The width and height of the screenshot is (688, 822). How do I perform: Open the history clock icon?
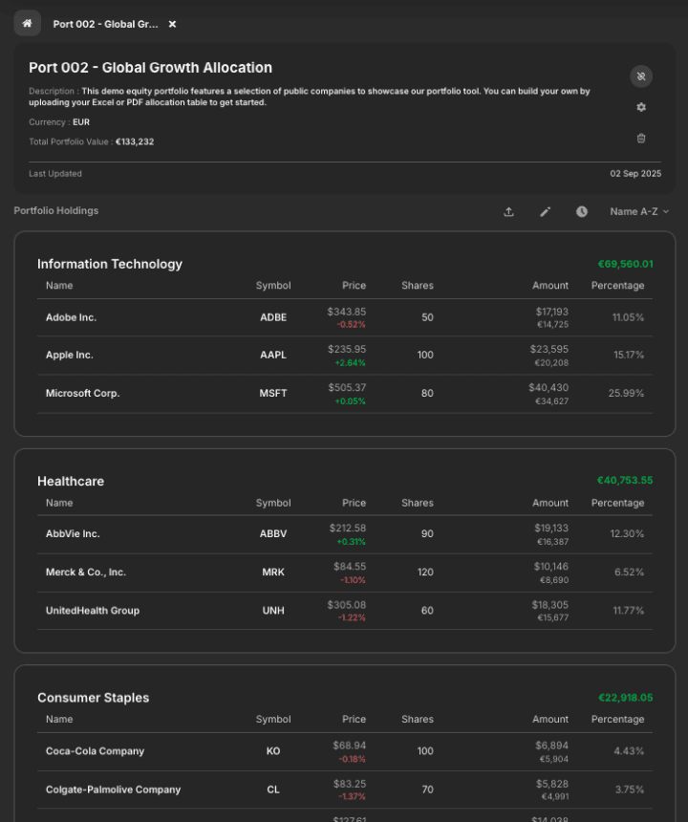coord(582,211)
